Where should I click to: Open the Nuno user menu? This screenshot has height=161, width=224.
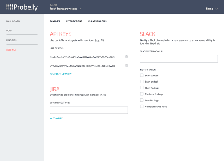[x=212, y=9]
